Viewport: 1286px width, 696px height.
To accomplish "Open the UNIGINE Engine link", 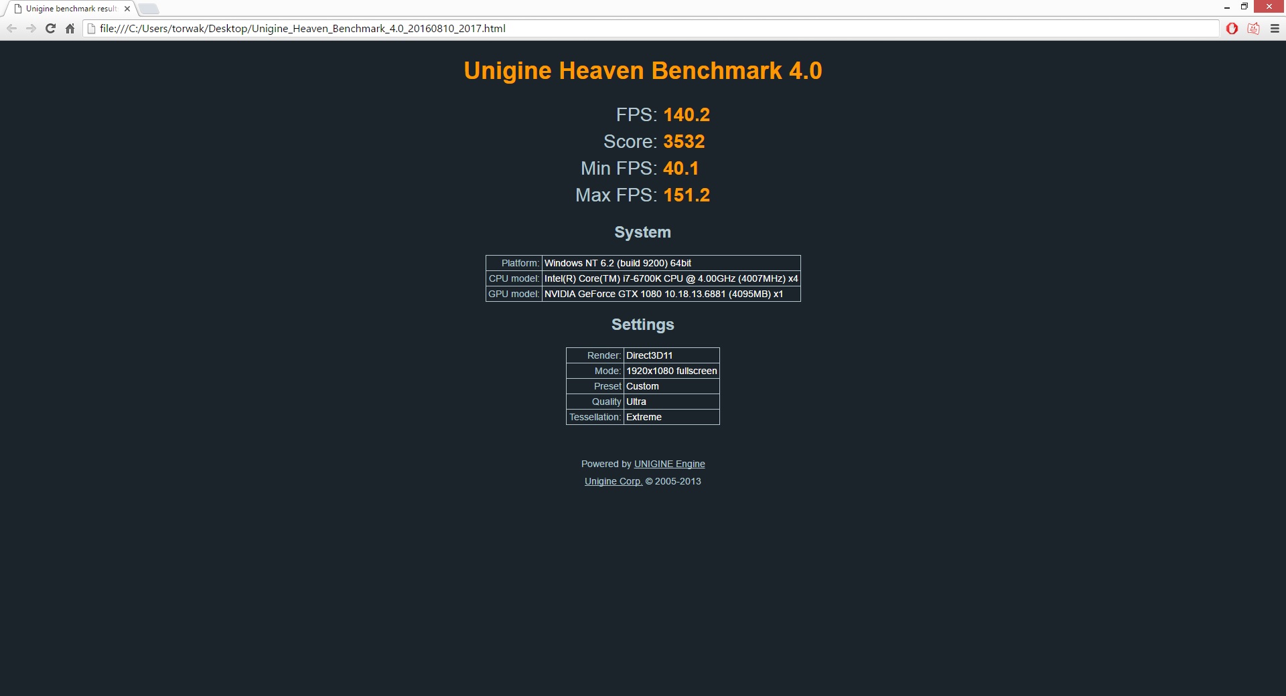I will [x=669, y=464].
